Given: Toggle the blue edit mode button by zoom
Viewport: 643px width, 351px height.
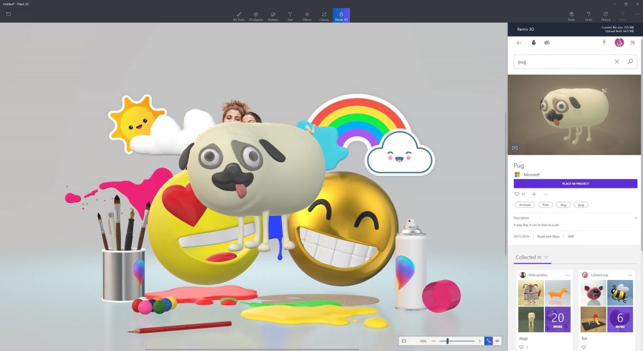Looking at the screenshot, I should coord(488,341).
